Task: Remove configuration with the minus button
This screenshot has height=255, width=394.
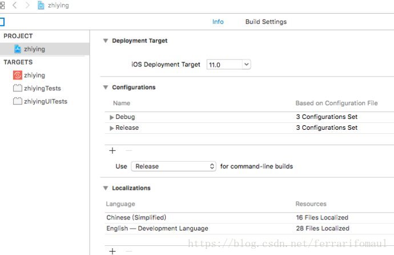Action: click(128, 150)
